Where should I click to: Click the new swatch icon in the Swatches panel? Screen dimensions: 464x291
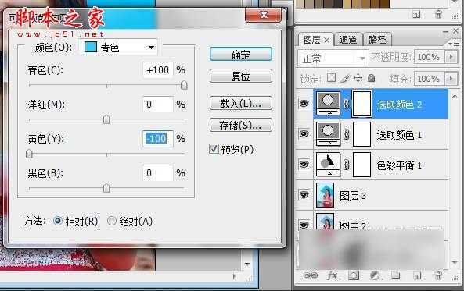(x=416, y=14)
